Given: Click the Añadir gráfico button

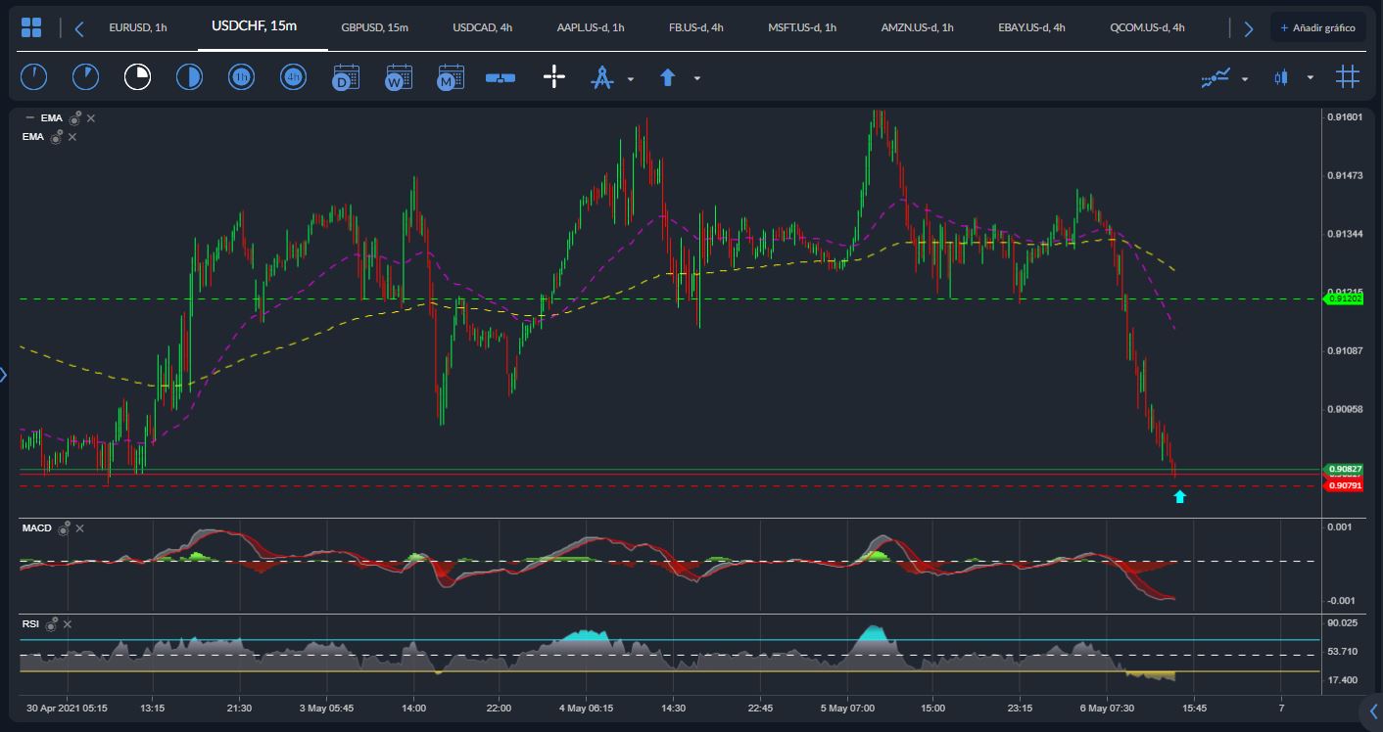Looking at the screenshot, I should tap(1318, 28).
